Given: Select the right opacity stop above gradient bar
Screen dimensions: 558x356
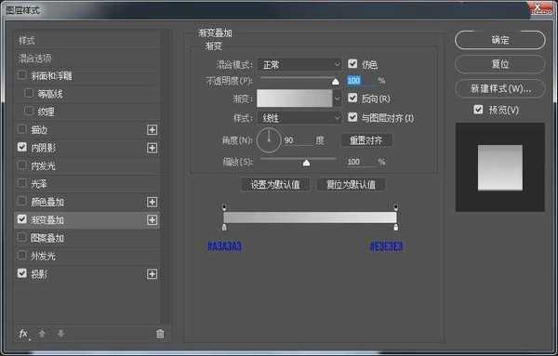Looking at the screenshot, I should click(x=396, y=207).
